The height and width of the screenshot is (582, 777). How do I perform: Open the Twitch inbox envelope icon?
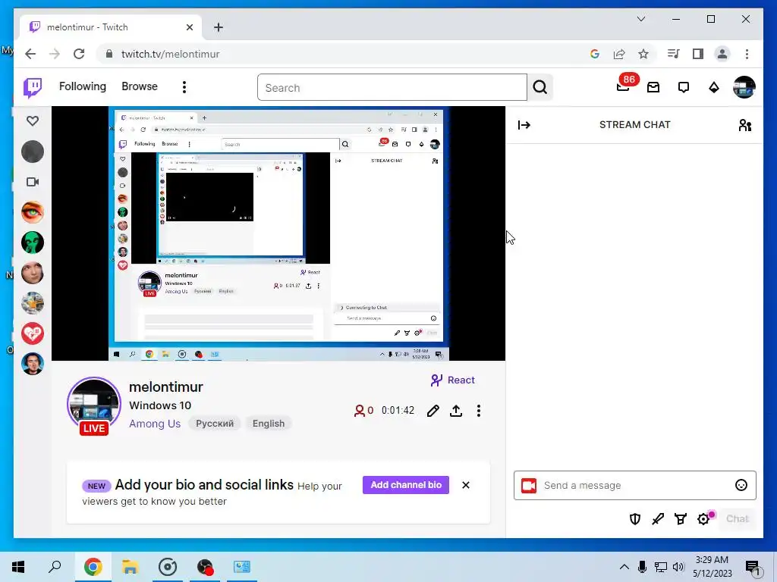pyautogui.click(x=653, y=88)
